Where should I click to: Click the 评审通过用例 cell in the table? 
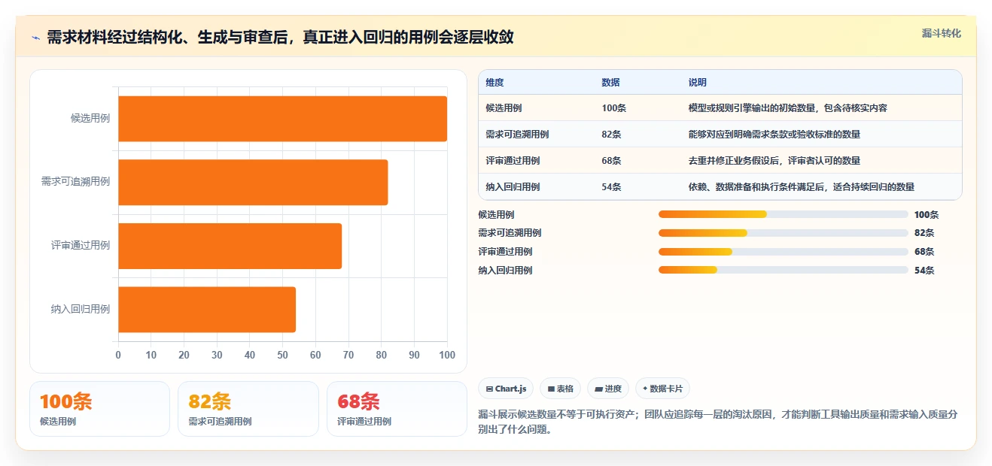coord(513,161)
